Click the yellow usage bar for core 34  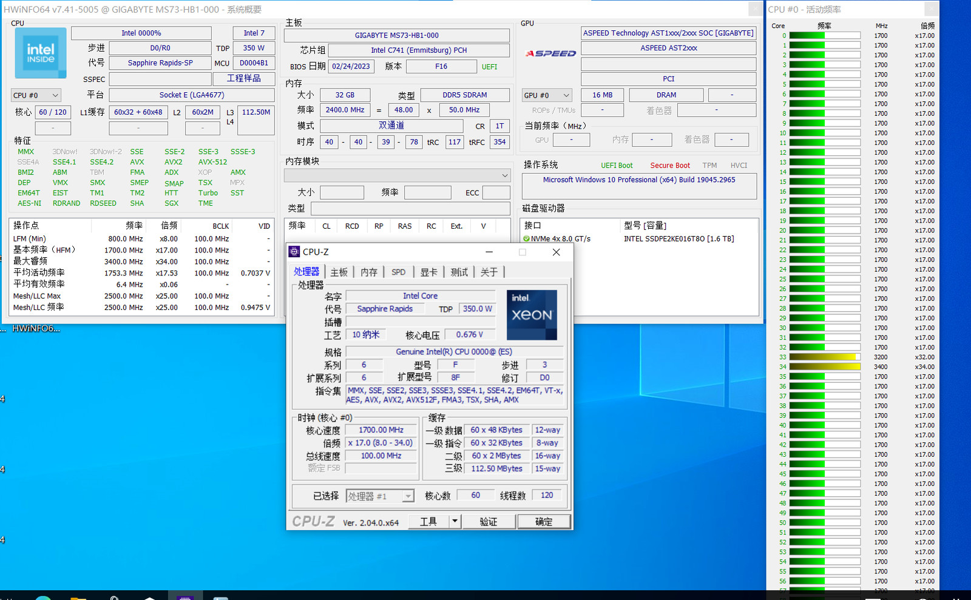tap(824, 367)
